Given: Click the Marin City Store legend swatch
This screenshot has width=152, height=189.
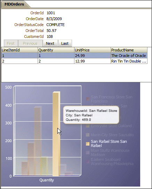Looking at the screenshot, I should click(88, 135).
